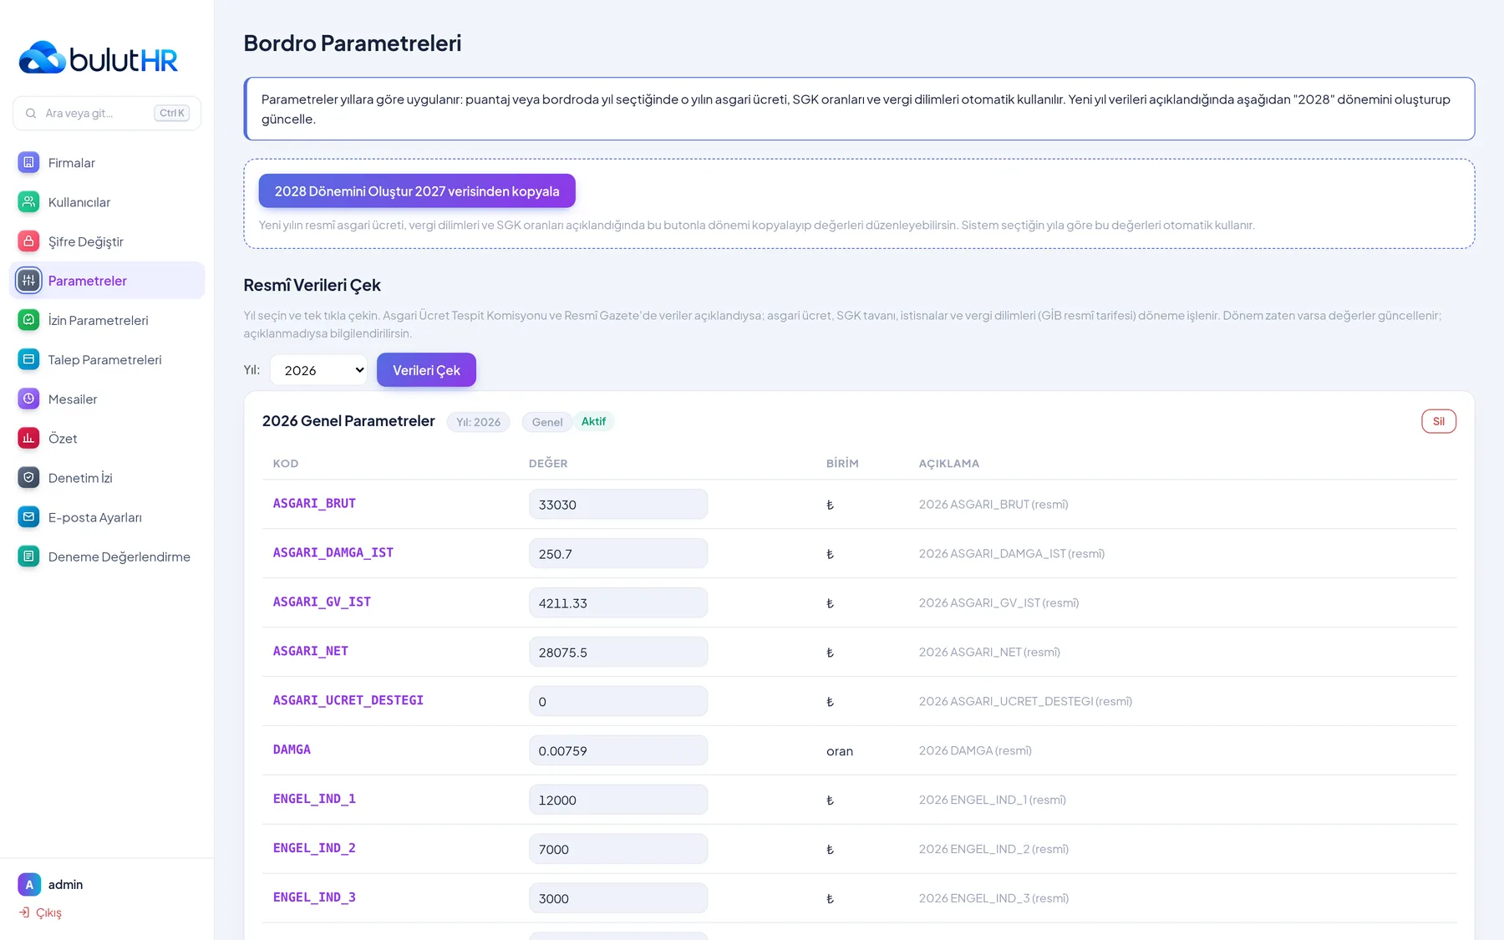This screenshot has width=1504, height=940.
Task: Click the Firmalar building icon
Action: (x=28, y=162)
